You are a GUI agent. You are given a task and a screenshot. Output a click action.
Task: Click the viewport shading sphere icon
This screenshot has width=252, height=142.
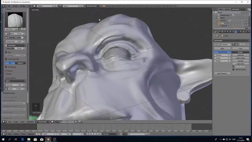52,122
